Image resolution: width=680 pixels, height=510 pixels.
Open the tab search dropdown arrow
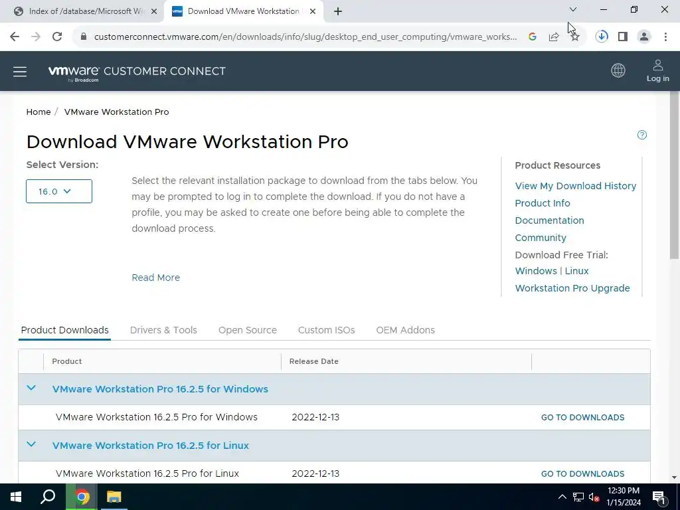[573, 9]
